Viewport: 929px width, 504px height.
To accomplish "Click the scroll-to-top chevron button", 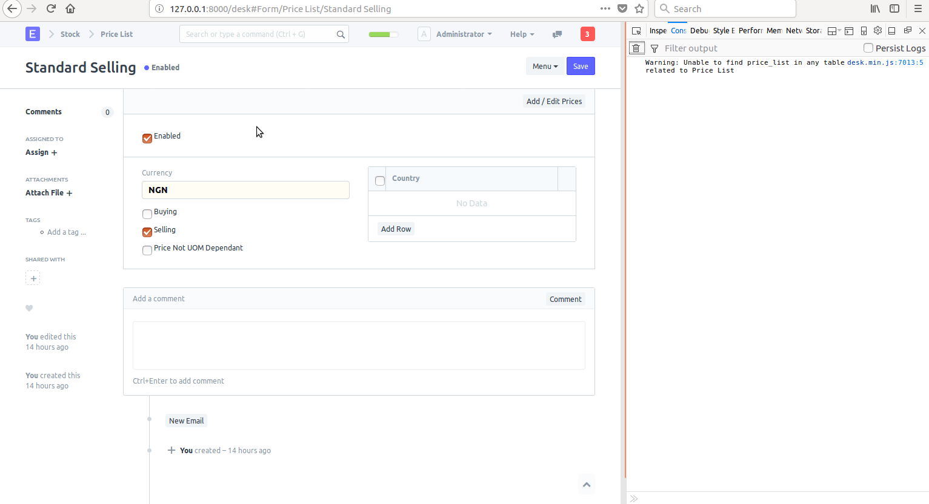I will (x=587, y=484).
